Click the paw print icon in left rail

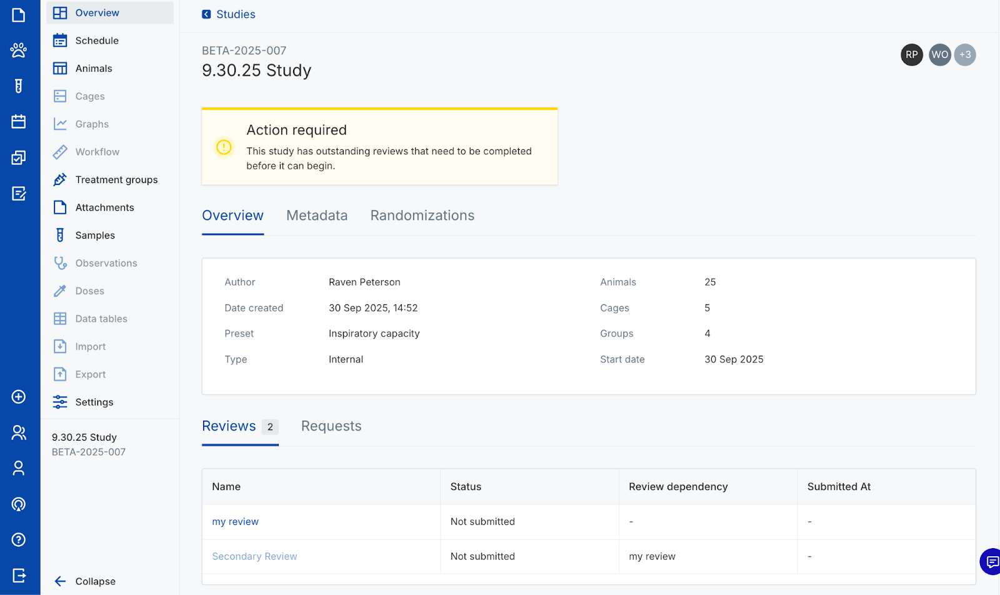coord(19,50)
